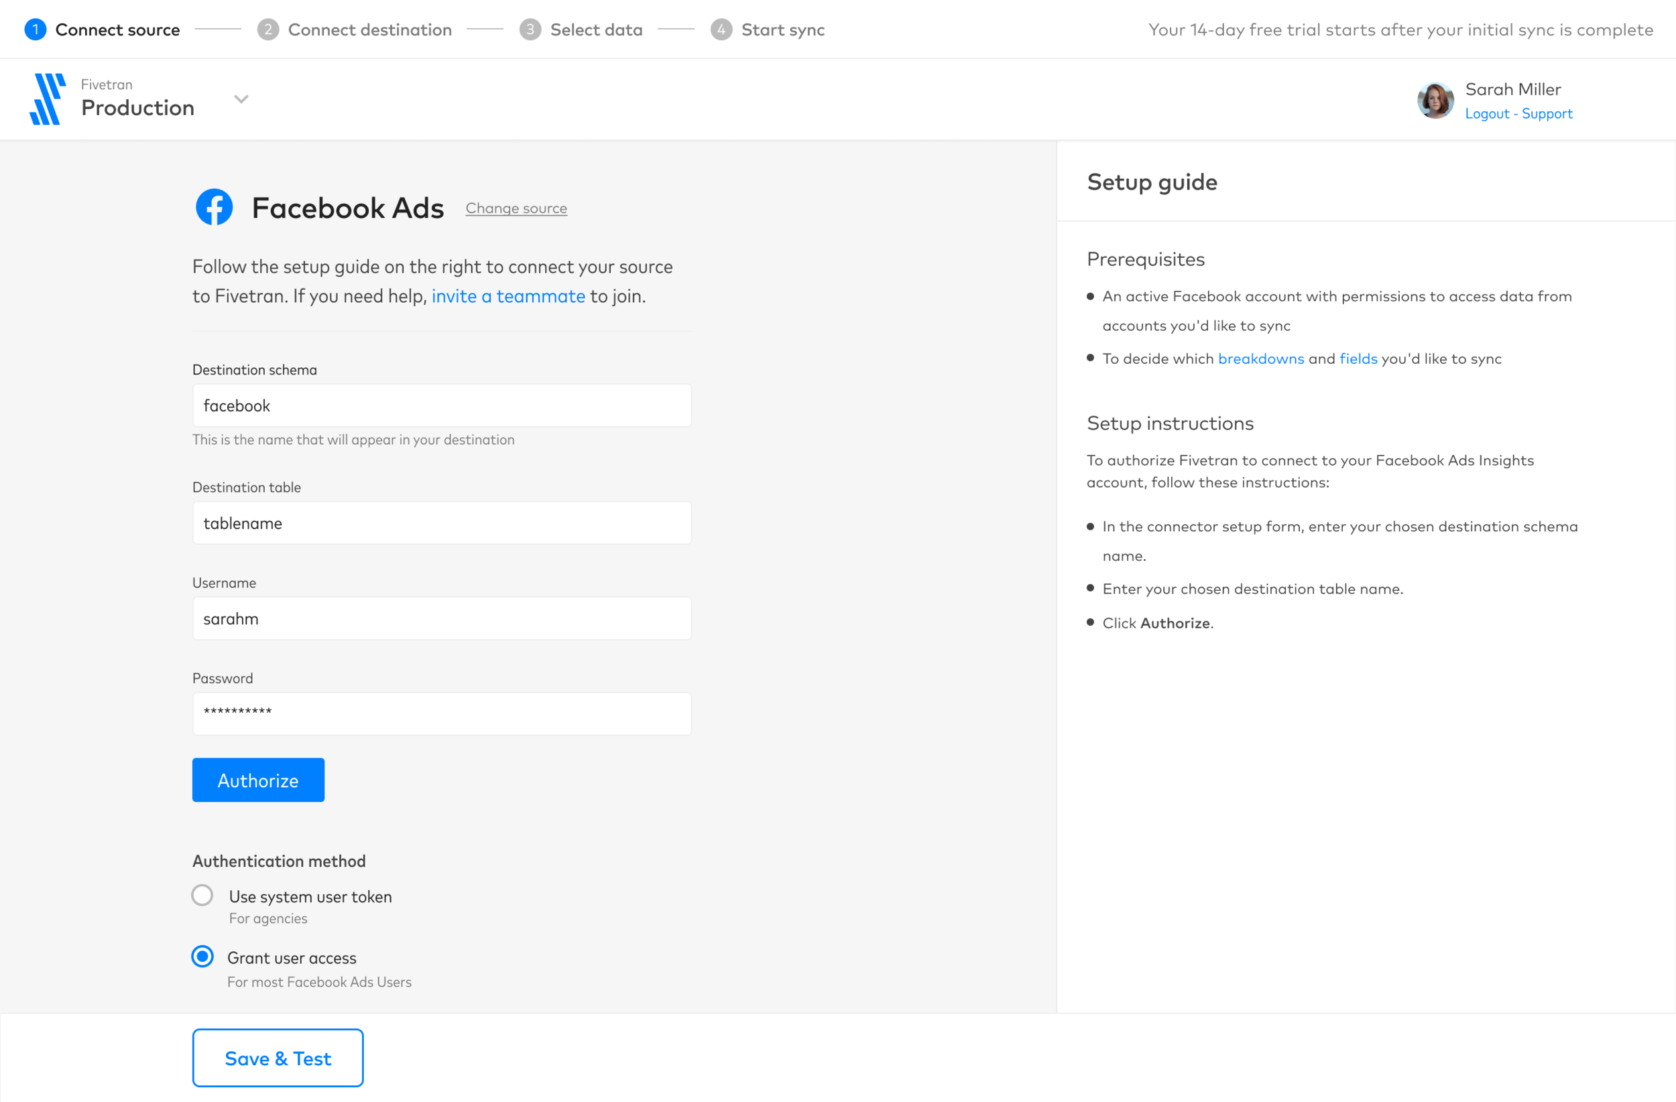Go to Start sync step
Image resolution: width=1676 pixels, height=1102 pixels.
click(x=783, y=29)
